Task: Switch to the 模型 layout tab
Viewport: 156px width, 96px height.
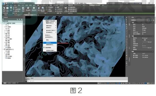Action: click(x=5, y=83)
